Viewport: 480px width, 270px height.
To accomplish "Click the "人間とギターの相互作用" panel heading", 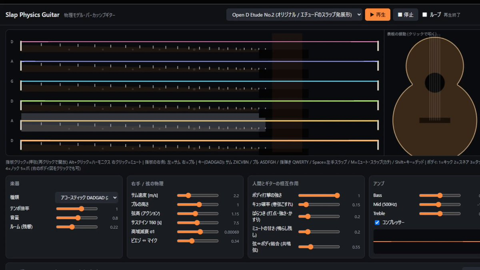I will tap(276, 184).
